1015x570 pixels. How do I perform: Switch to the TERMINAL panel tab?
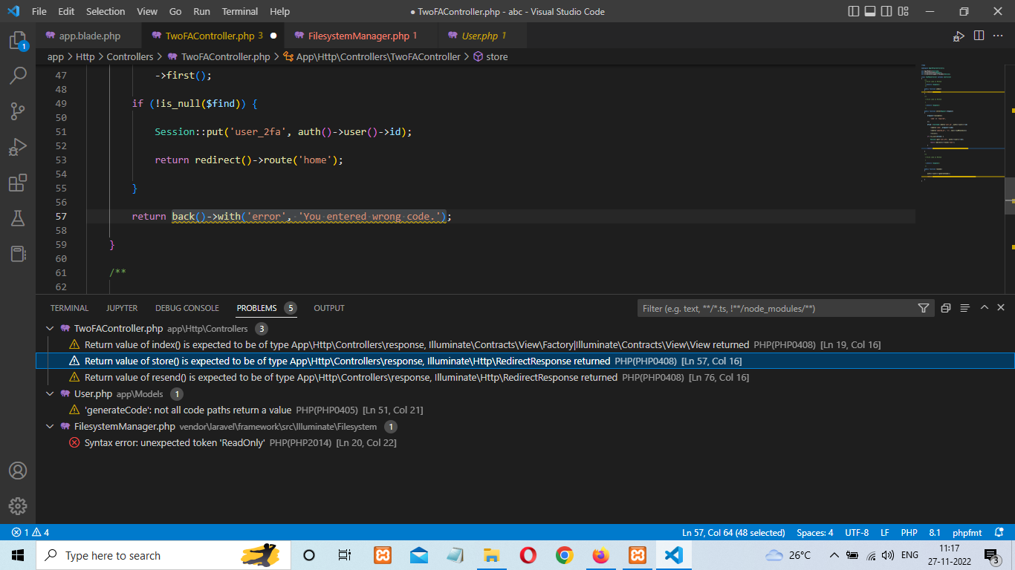69,308
